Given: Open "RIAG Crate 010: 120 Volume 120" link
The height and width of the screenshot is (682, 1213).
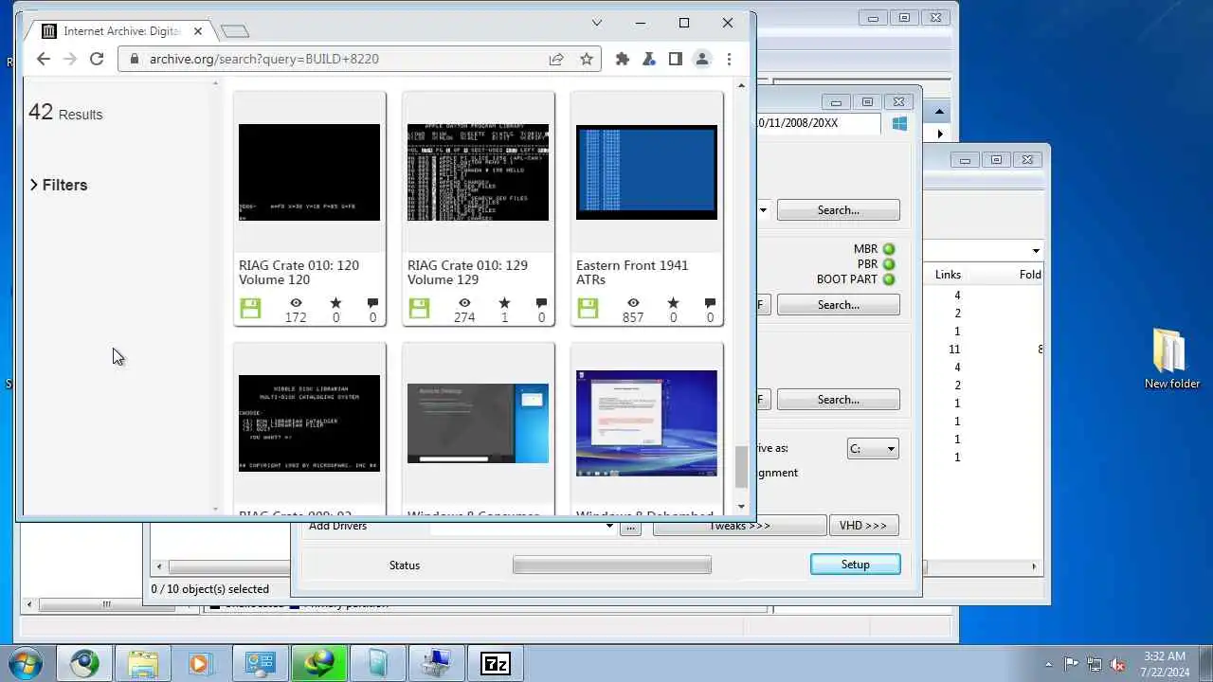Looking at the screenshot, I should [299, 273].
